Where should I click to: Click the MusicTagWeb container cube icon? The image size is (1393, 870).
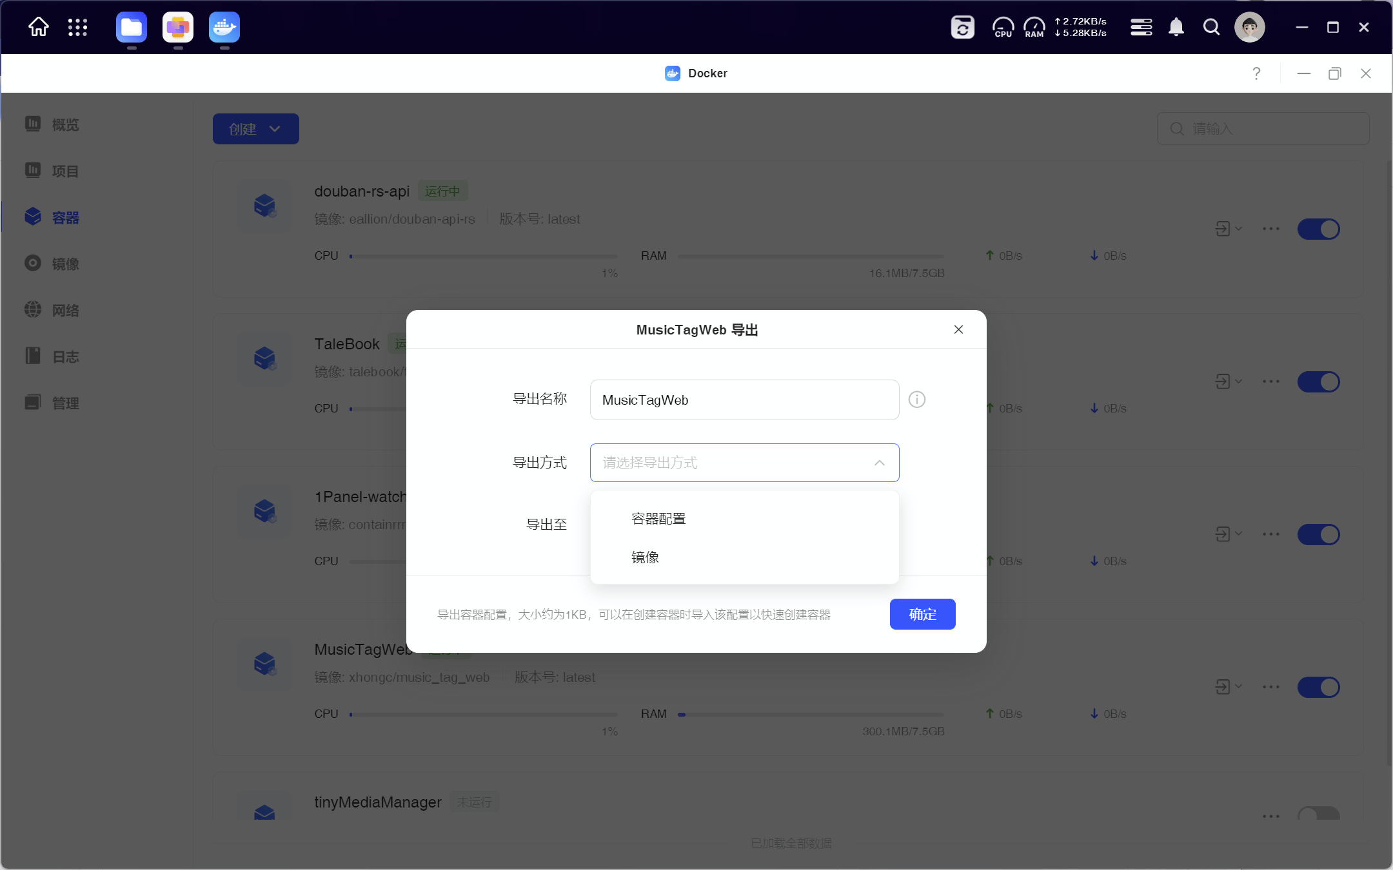264,664
